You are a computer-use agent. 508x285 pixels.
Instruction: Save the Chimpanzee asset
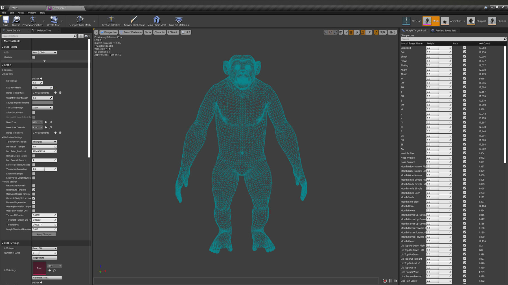coord(5,21)
